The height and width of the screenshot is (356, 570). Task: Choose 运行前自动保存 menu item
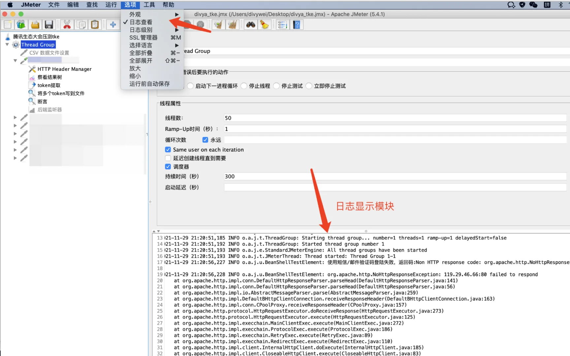pyautogui.click(x=152, y=84)
